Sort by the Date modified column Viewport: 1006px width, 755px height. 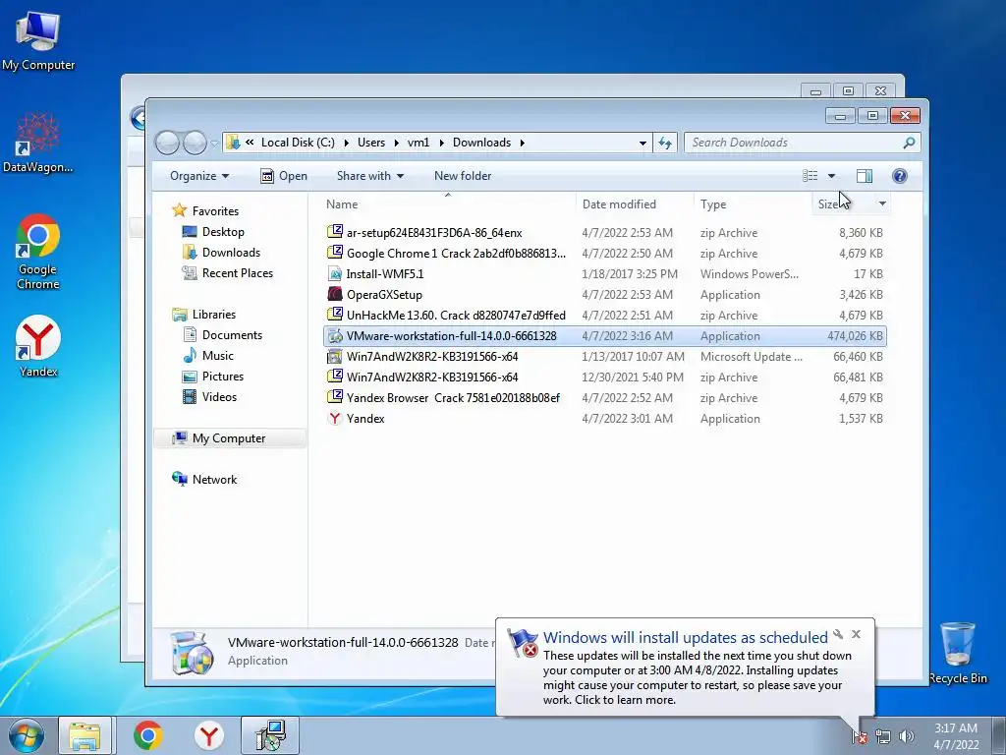click(x=636, y=204)
